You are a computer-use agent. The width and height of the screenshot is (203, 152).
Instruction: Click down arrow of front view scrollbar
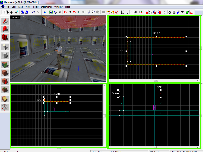105,144
